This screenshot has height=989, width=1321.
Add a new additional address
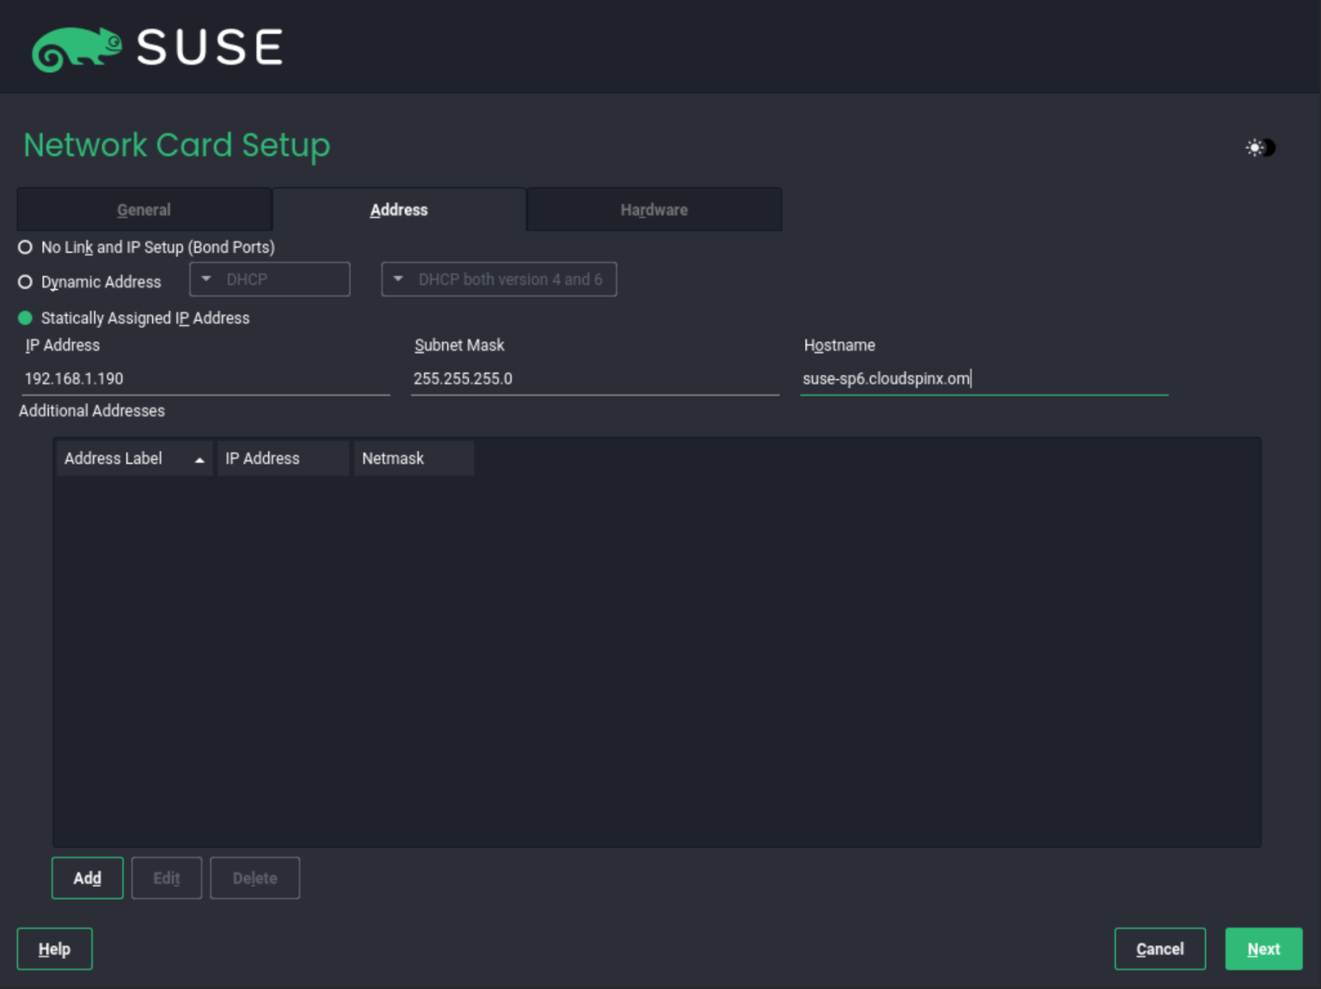tap(87, 877)
